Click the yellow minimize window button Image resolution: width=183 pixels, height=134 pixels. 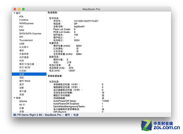tap(19, 9)
